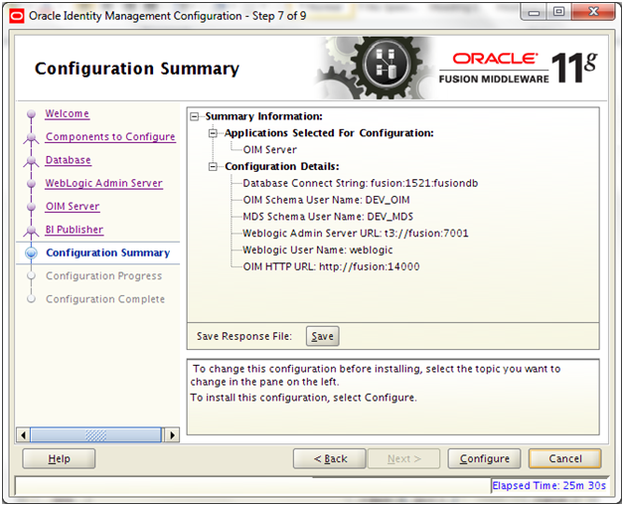This screenshot has width=624, height=506.
Task: Go to Components to Configure step
Action: tap(110, 136)
